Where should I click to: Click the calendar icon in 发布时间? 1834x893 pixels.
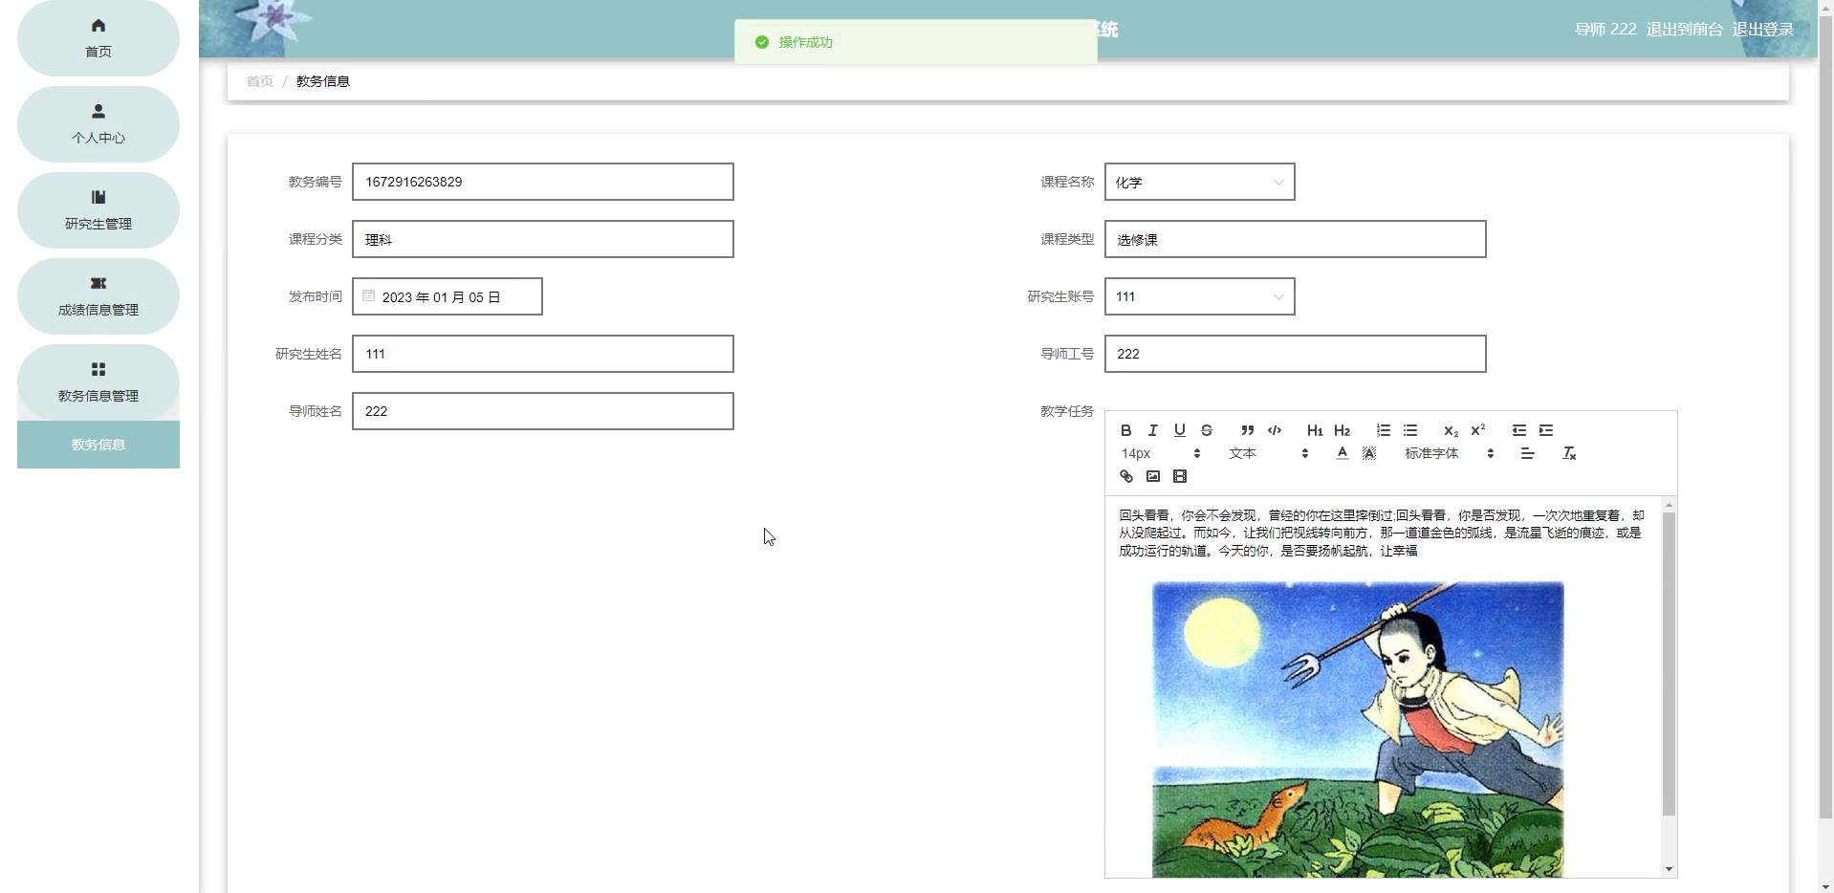click(x=369, y=296)
